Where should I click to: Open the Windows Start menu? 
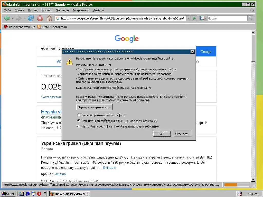[8, 194]
